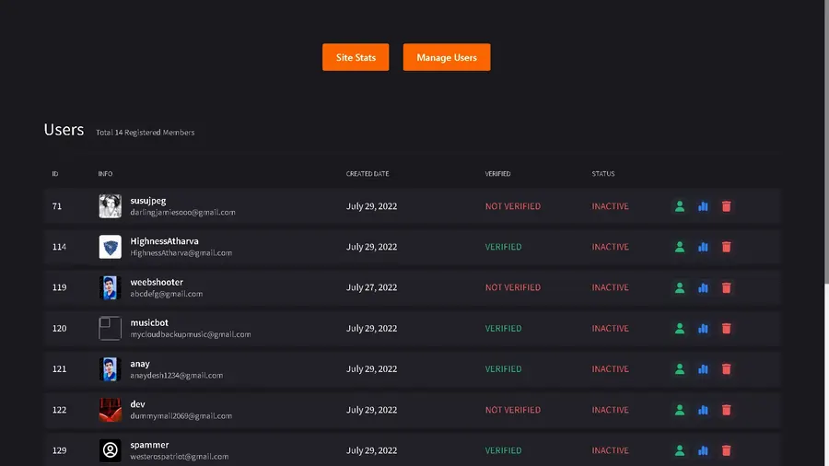This screenshot has height=466, width=829.
Task: Open stats chart icon for susujpeg
Action: pos(703,206)
